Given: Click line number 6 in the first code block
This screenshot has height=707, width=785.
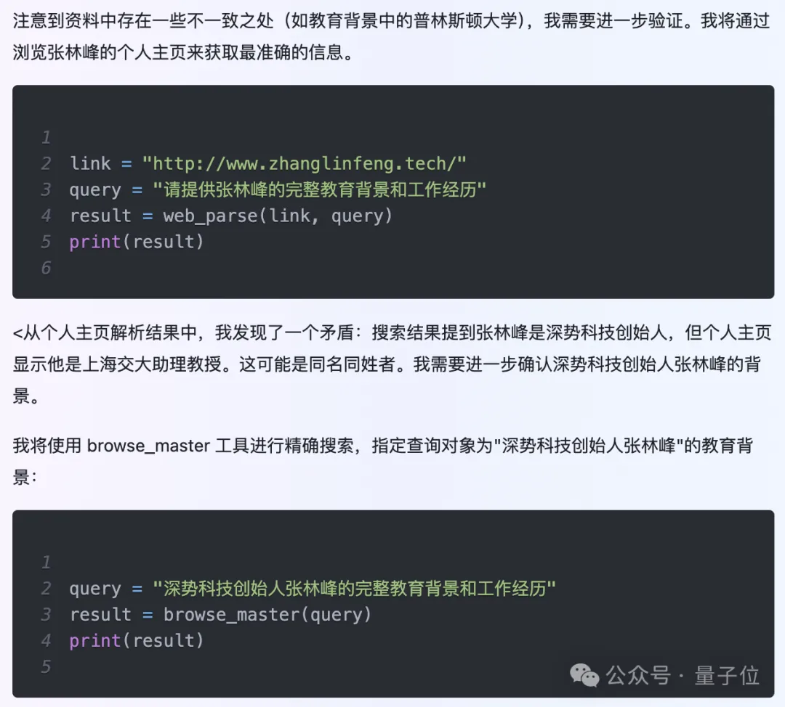Looking at the screenshot, I should coord(46,268).
